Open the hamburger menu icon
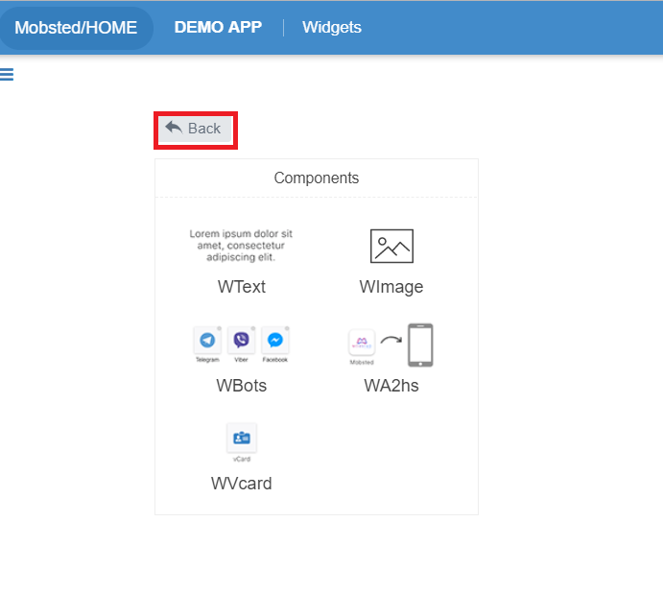663x593 pixels. pos(7,75)
